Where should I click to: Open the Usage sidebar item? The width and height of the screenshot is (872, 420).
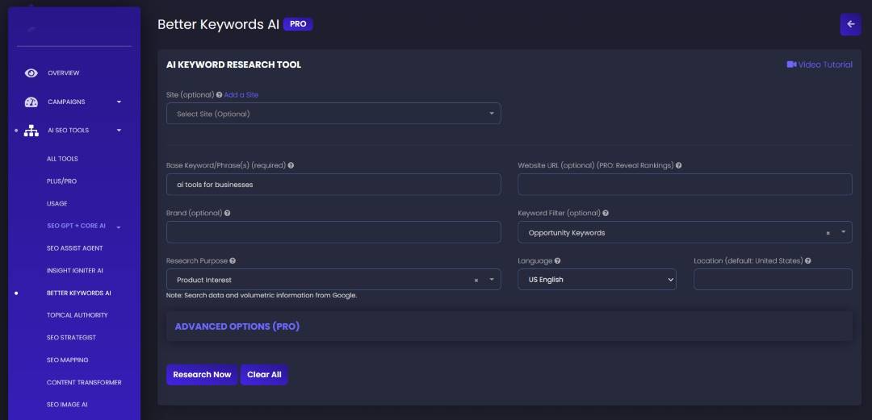[x=57, y=204]
